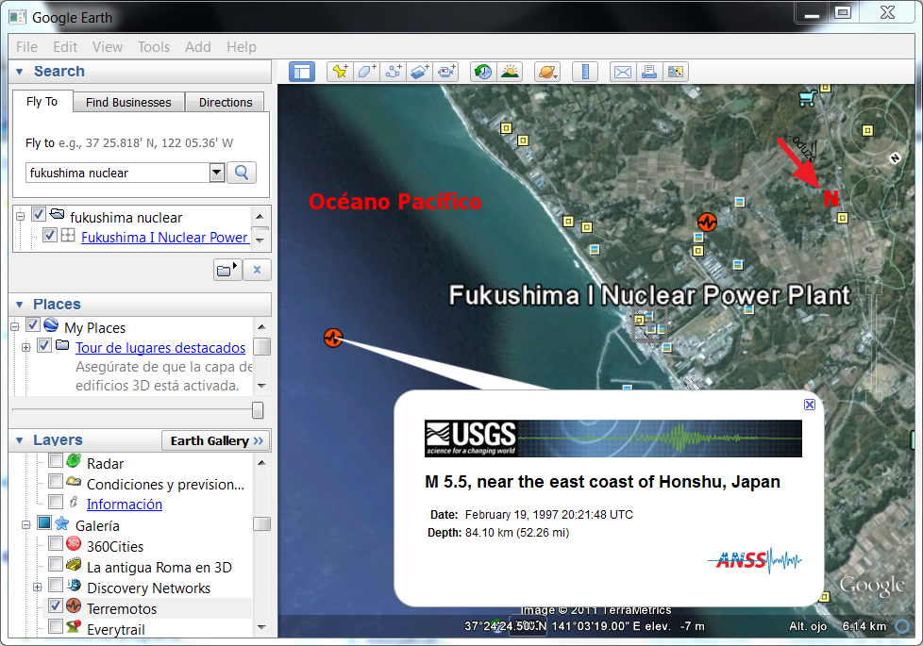The width and height of the screenshot is (923, 646).
Task: Uncheck Fukushima I Nuclear Power result
Action: (50, 235)
